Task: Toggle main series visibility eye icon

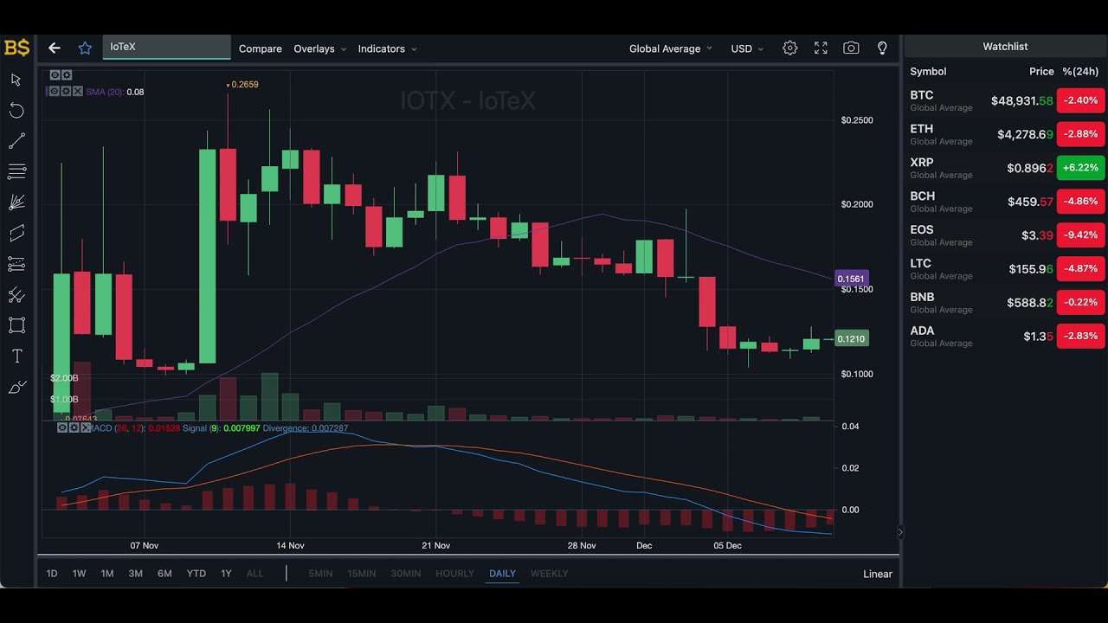Action: [x=55, y=75]
